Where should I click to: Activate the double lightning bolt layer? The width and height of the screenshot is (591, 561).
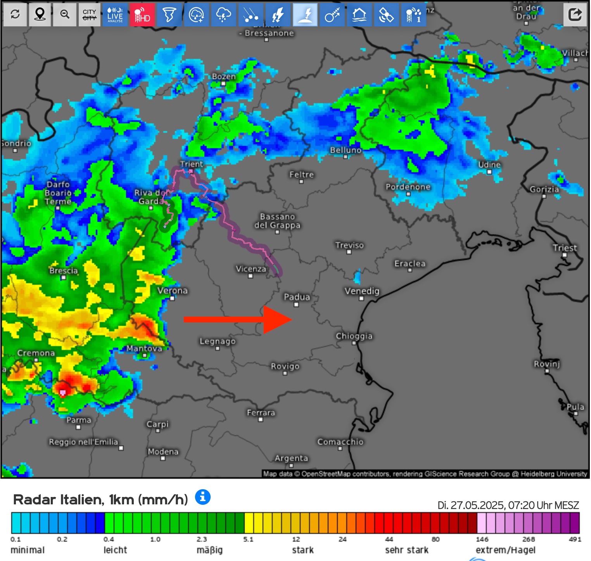(278, 15)
